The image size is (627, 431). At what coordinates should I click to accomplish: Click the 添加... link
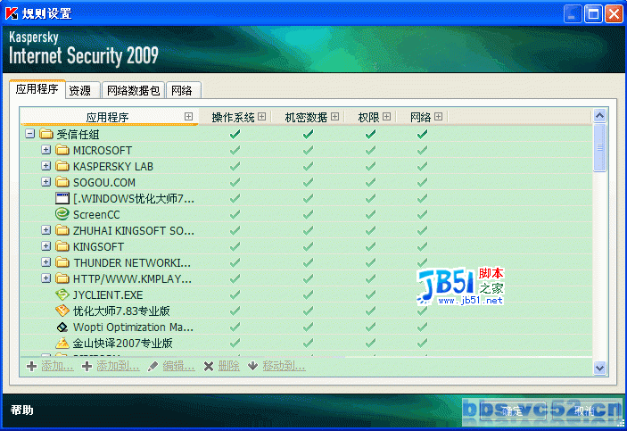58,366
